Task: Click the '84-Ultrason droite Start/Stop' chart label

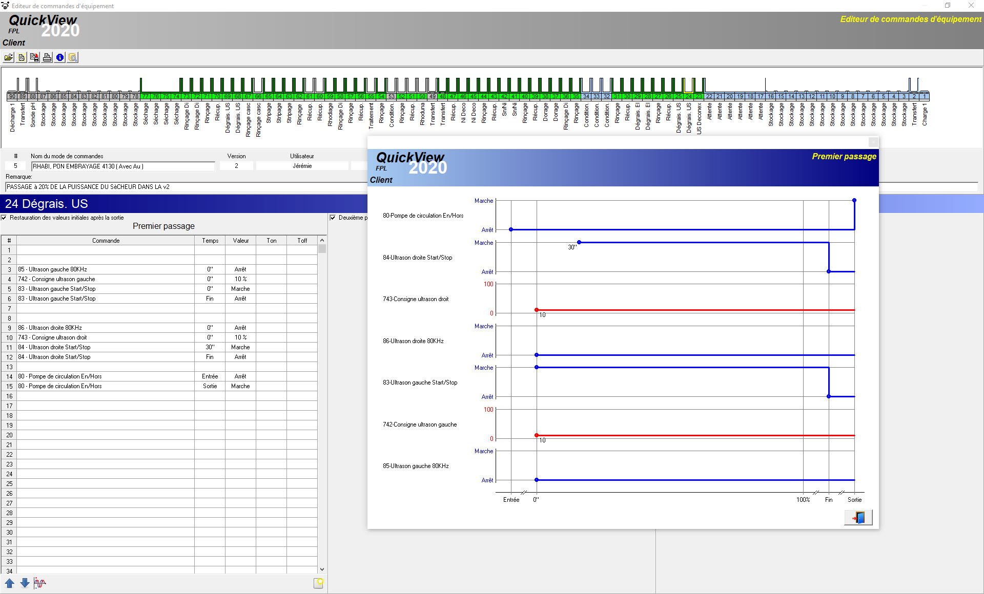Action: pyautogui.click(x=417, y=258)
